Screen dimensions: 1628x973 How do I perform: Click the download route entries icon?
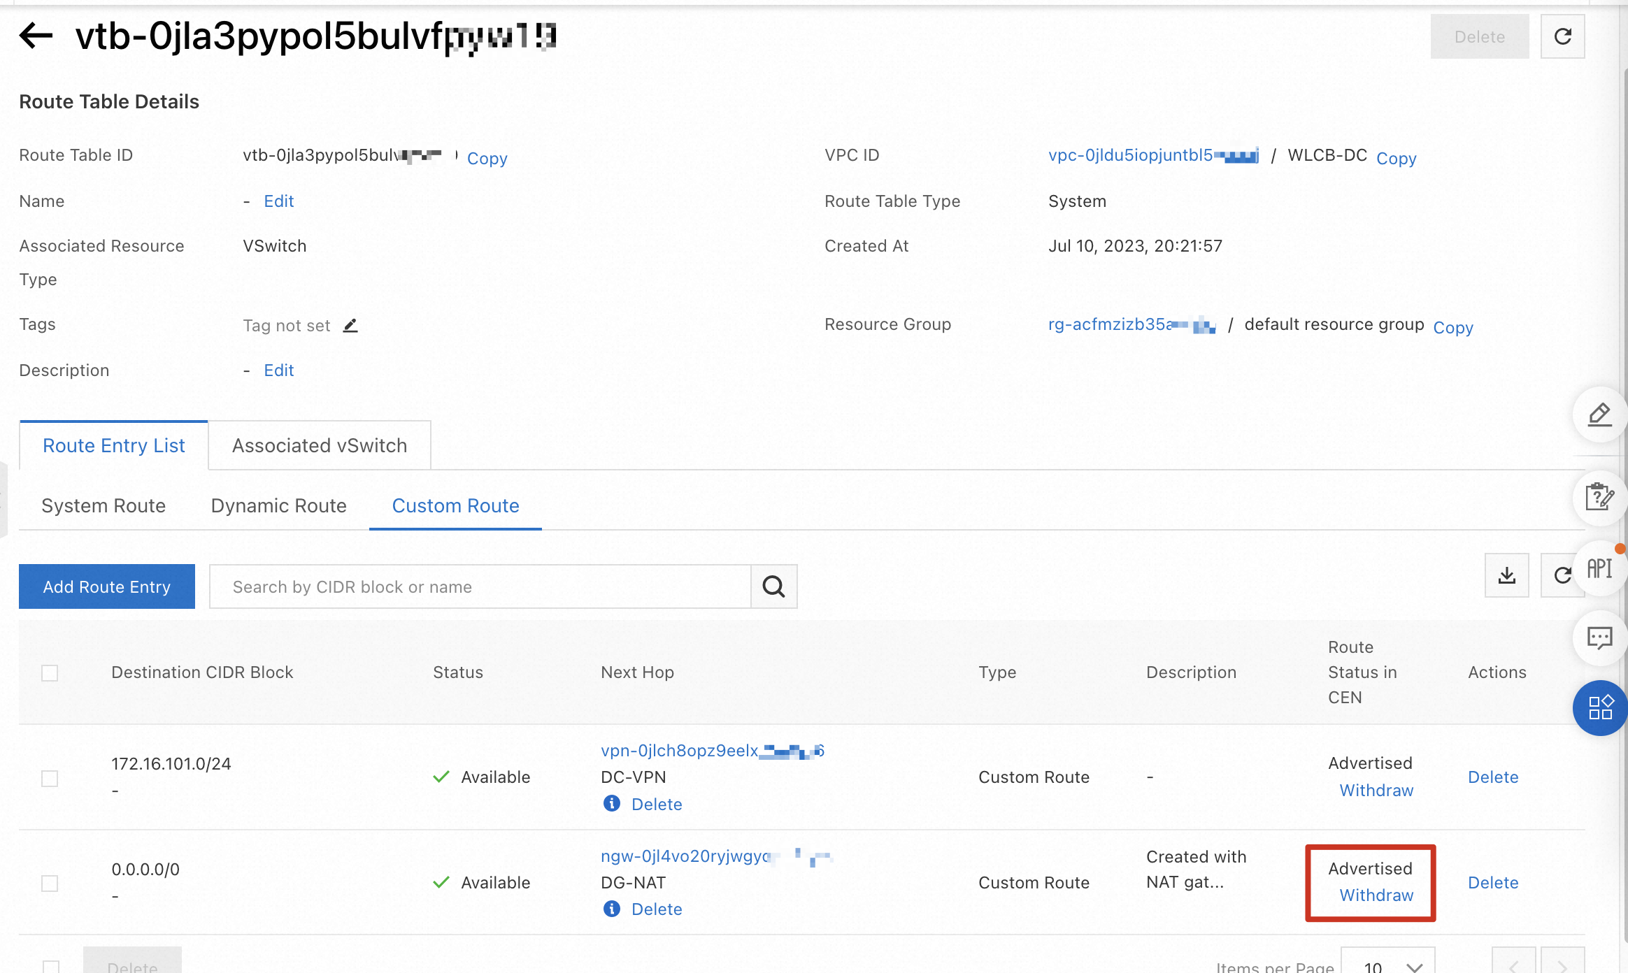point(1506,575)
